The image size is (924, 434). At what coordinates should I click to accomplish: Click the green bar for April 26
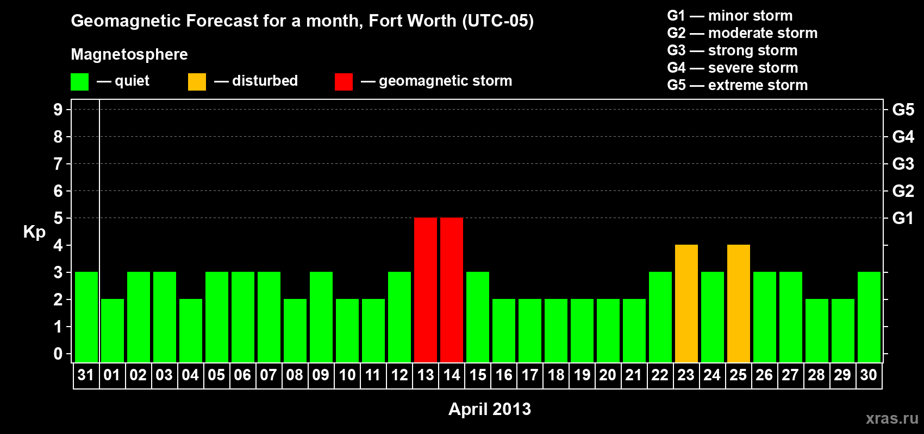(765, 317)
